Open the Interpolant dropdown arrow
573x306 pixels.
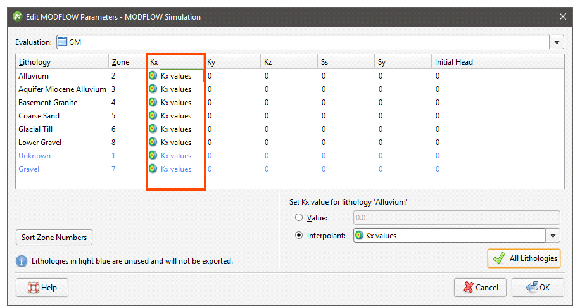click(x=553, y=236)
